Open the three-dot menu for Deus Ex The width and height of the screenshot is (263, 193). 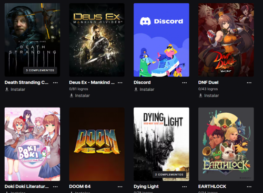(120, 82)
